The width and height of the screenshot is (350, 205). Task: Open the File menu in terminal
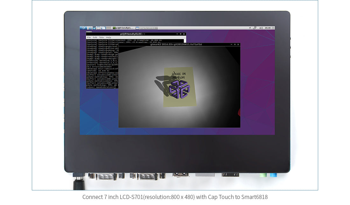(x=89, y=37)
